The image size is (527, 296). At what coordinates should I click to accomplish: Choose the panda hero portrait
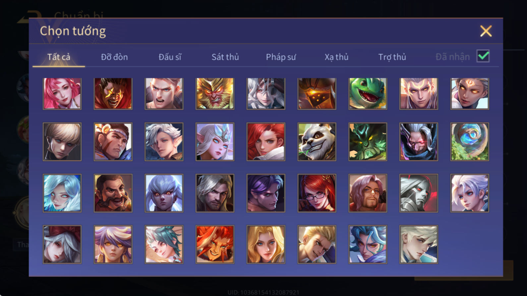pyautogui.click(x=317, y=142)
